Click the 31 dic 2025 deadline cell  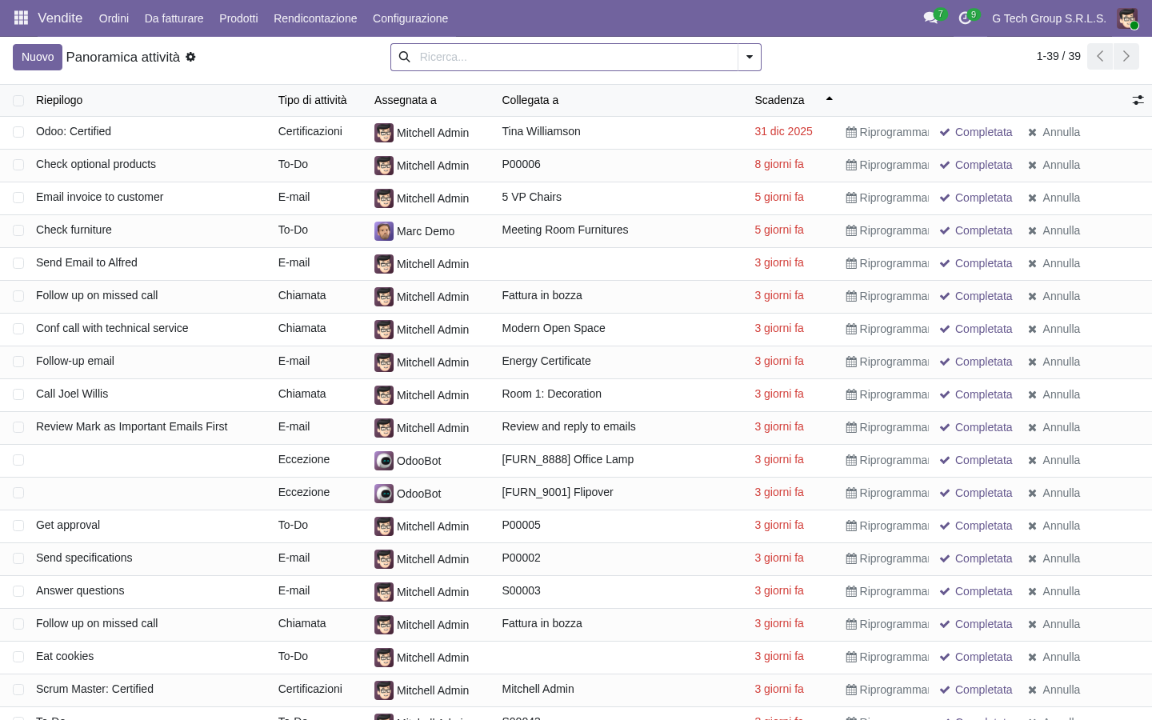pos(783,131)
